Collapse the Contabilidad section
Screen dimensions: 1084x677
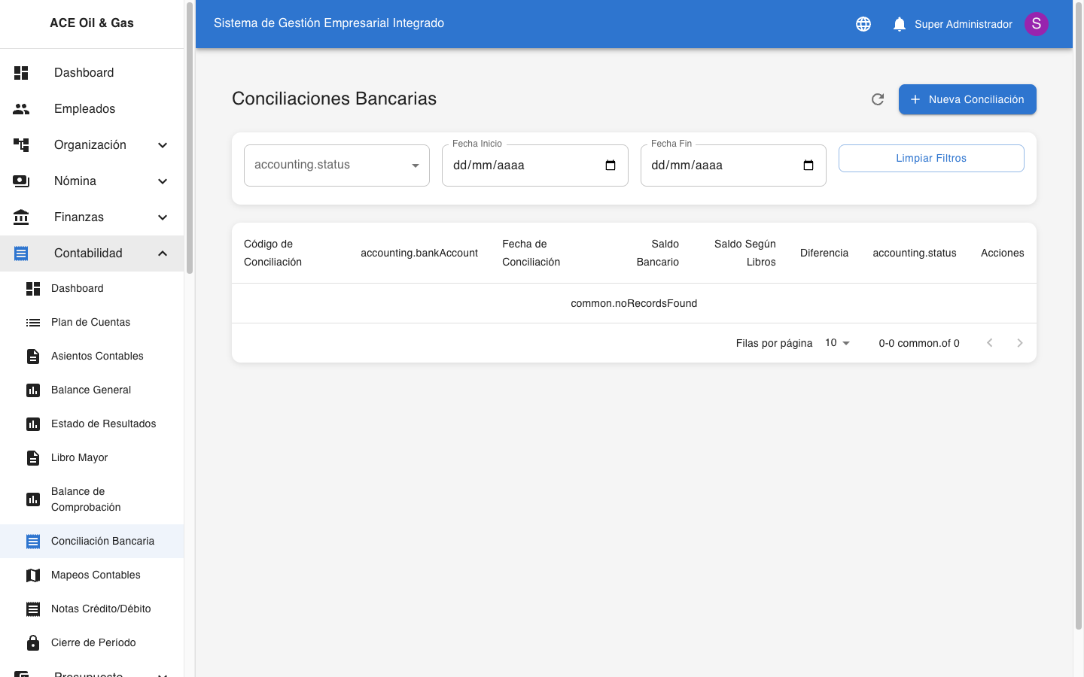click(162, 253)
